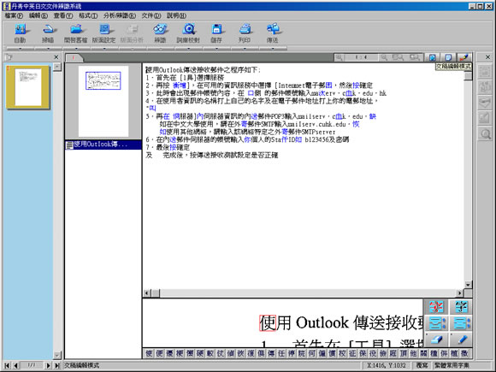Image resolution: width=496 pixels, height=372 pixels.
Task: Select the 使用Outlook傳... tree entry
Action: click(103, 145)
